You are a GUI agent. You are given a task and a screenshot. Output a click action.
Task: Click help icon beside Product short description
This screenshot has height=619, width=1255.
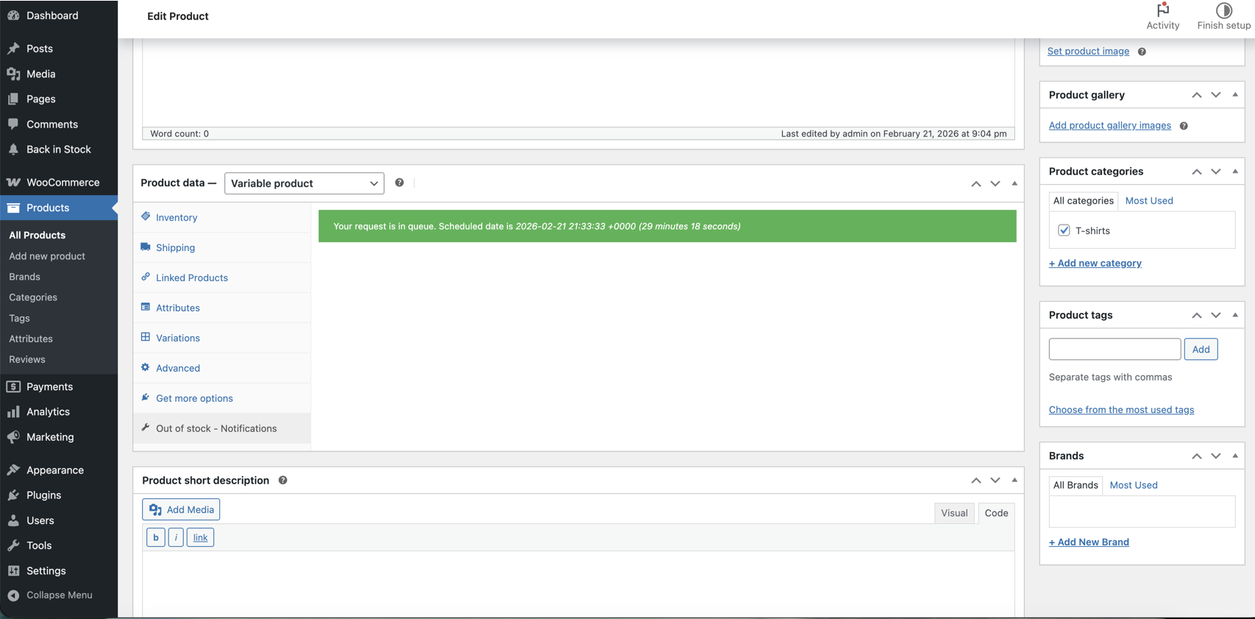[282, 480]
